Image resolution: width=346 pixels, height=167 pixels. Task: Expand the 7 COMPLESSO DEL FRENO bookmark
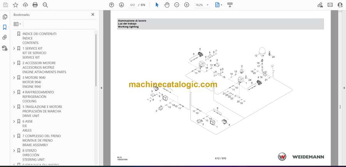[14, 136]
